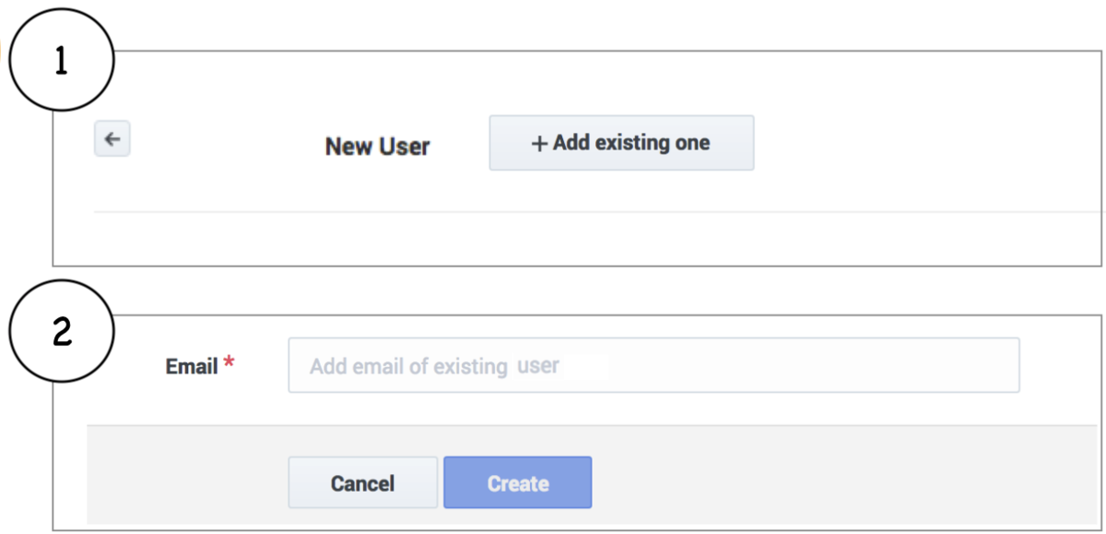This screenshot has width=1106, height=534.
Task: Focus the Email input field
Action: point(653,366)
